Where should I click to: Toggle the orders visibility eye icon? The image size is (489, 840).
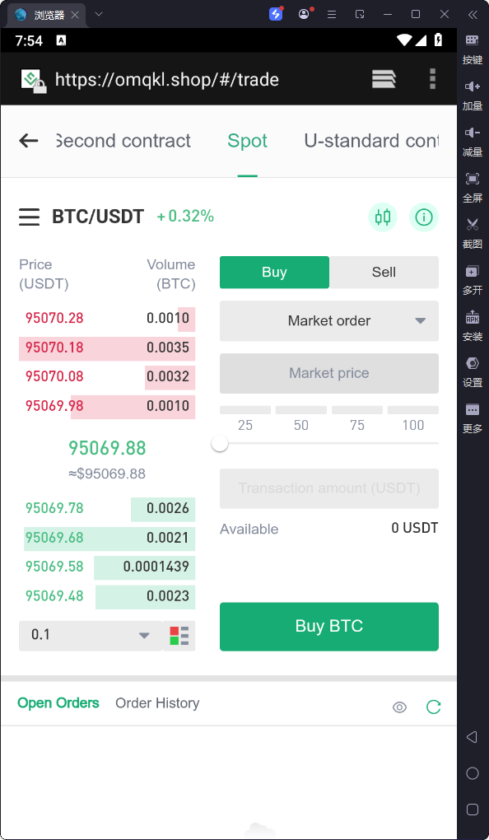pos(399,707)
